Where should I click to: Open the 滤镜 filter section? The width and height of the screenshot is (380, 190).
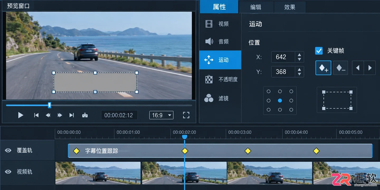[220, 98]
